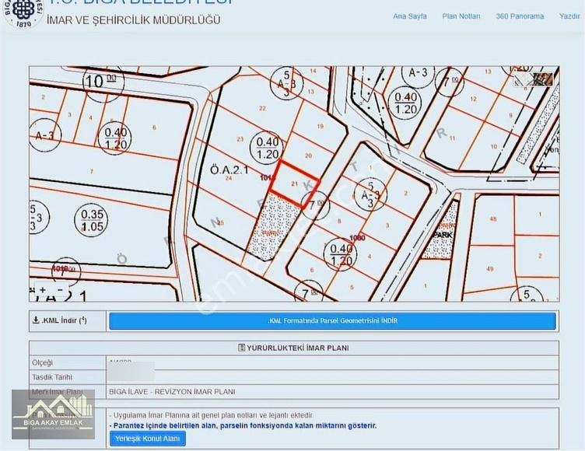Image resolution: width=585 pixels, height=451 pixels.
Task: Click the bold Parantez içinde belirtilen alan note
Action: tap(243, 425)
